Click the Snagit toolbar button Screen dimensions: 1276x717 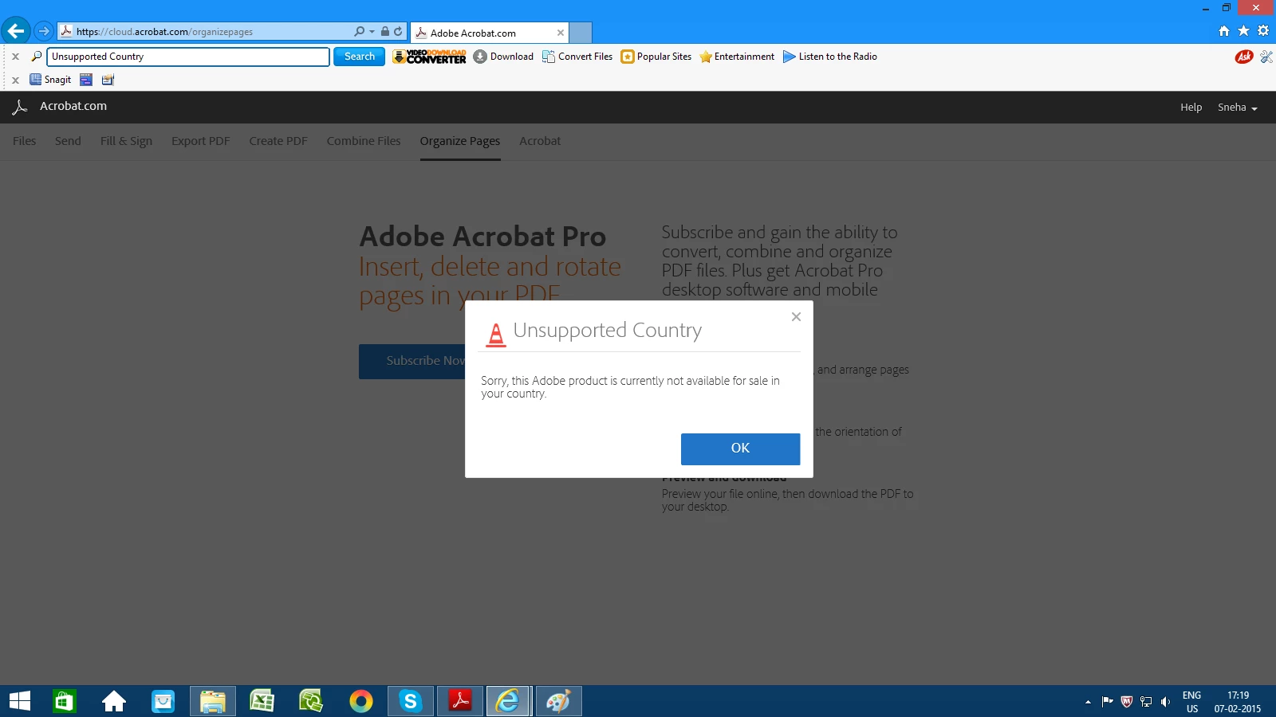coord(50,80)
